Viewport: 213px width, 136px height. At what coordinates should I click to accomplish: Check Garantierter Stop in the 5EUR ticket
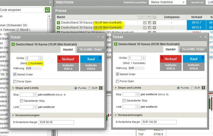(x=124, y=100)
